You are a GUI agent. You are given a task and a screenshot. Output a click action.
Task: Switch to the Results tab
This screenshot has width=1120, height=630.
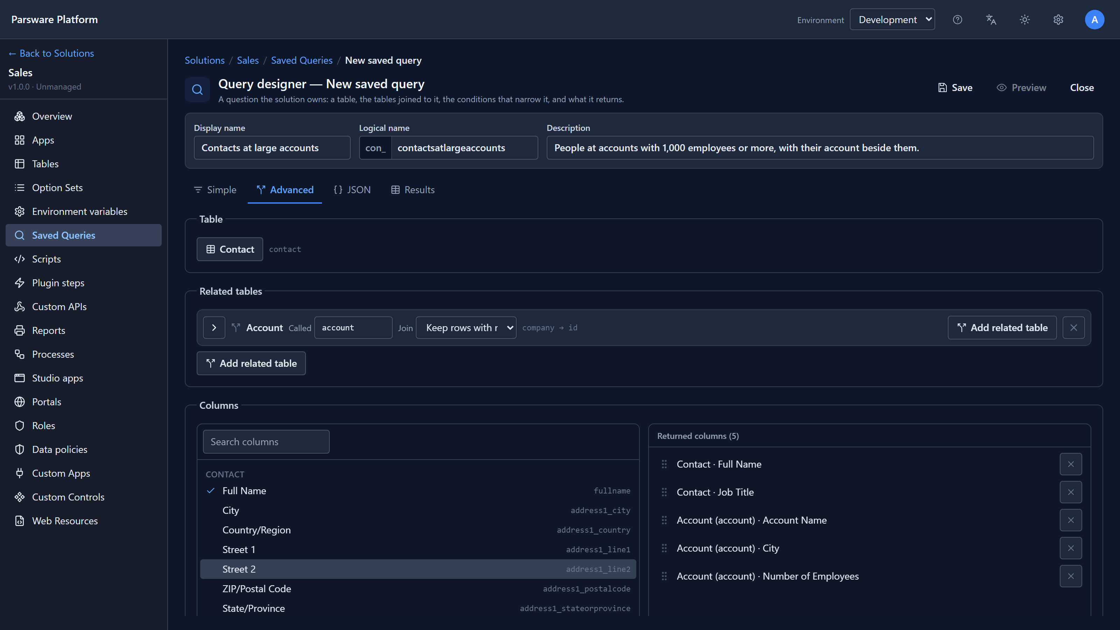tap(413, 190)
